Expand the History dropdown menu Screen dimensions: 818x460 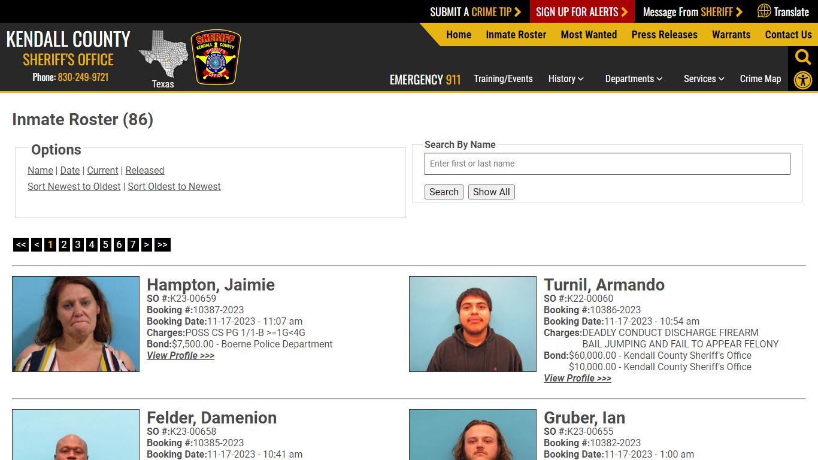click(566, 78)
